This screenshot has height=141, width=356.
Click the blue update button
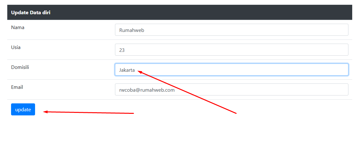coord(23,109)
